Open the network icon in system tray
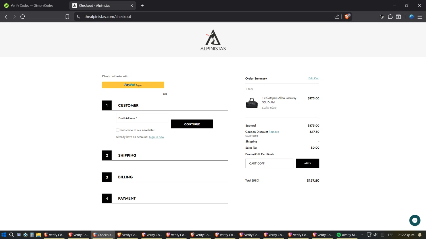The height and width of the screenshot is (239, 426). tap(369, 235)
